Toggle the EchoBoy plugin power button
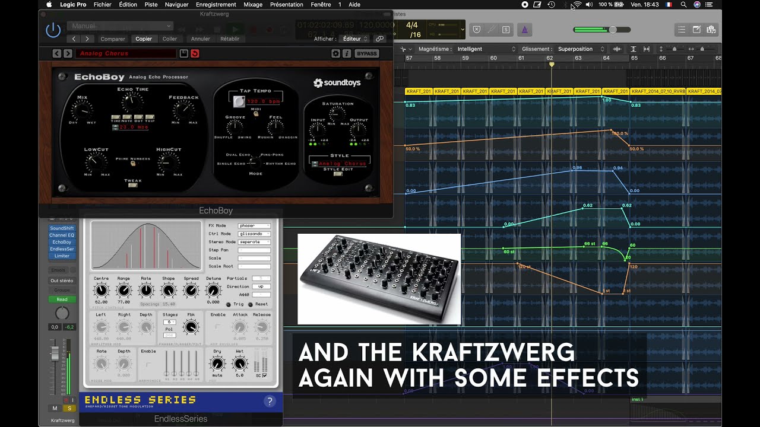This screenshot has height=427, width=760. point(53,30)
